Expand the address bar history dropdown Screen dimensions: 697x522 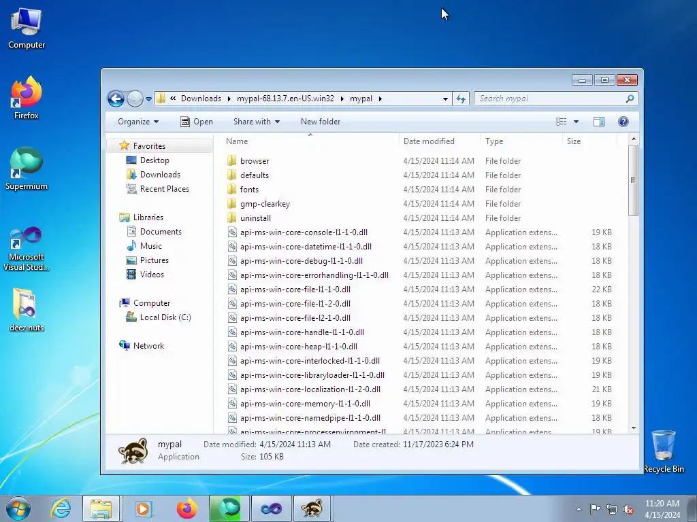click(x=445, y=99)
